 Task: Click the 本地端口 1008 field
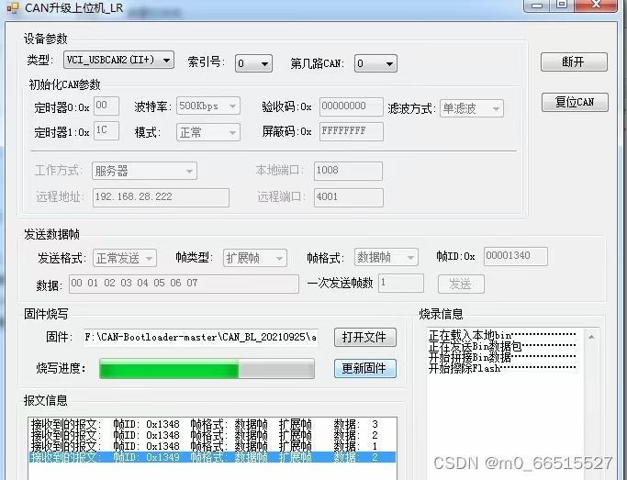click(x=348, y=171)
